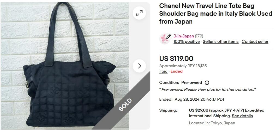Click the US $119.00 price
The height and width of the screenshot is (130, 279).
pyautogui.click(x=176, y=59)
